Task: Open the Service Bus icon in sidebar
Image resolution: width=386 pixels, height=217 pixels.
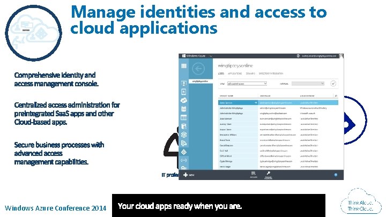Action: [x=184, y=144]
